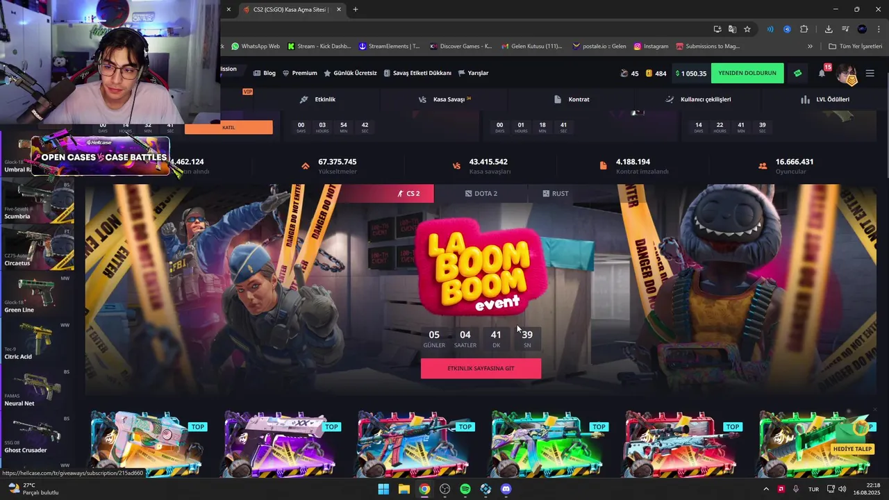Click the La Boom Boom event logo
The height and width of the screenshot is (500, 889).
481,267
